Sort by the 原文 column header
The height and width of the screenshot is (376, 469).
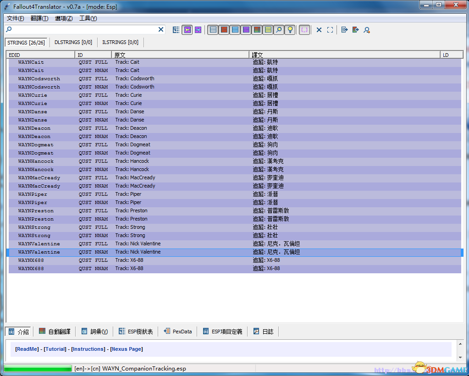click(x=180, y=55)
